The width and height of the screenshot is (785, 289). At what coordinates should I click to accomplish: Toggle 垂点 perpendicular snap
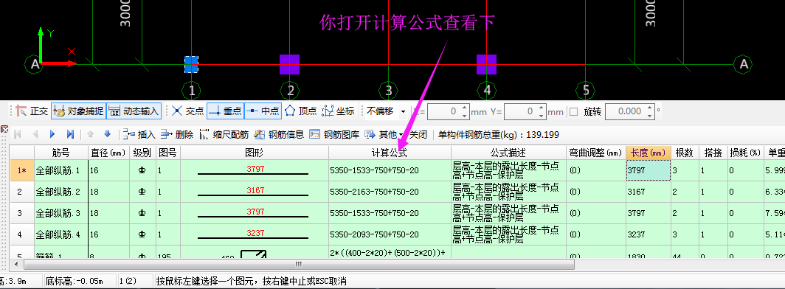(225, 111)
